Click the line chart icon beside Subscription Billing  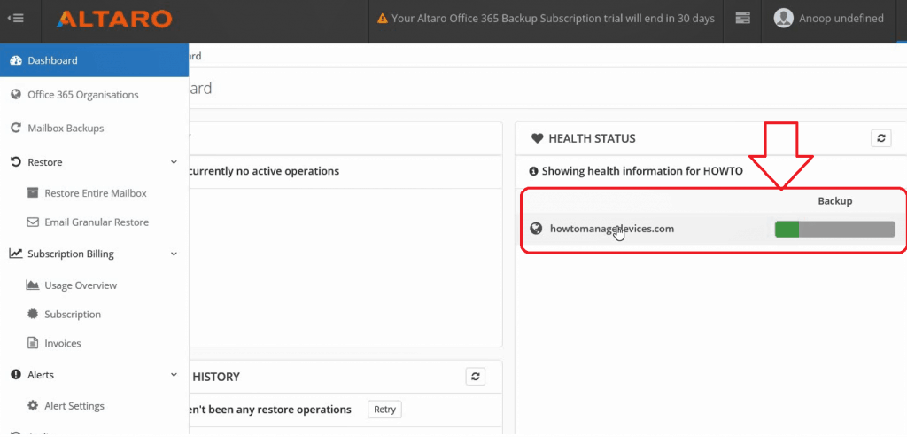click(16, 254)
